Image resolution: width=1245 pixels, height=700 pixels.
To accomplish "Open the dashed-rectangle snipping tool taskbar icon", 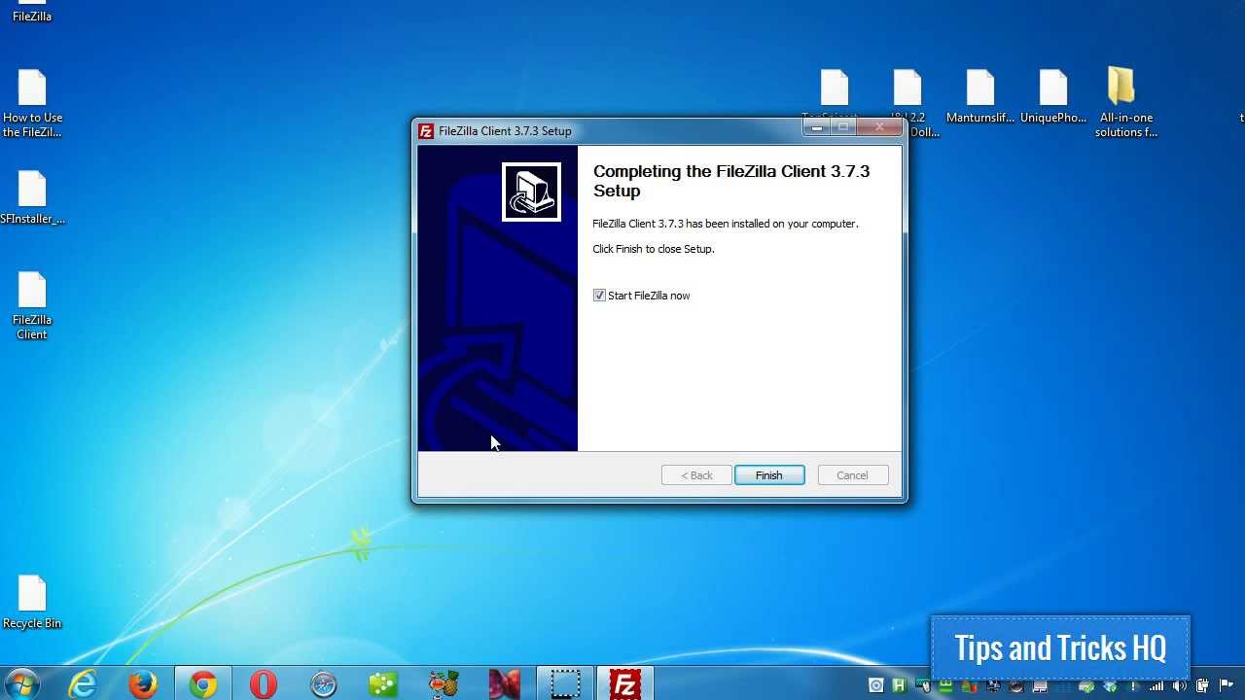I will (564, 684).
